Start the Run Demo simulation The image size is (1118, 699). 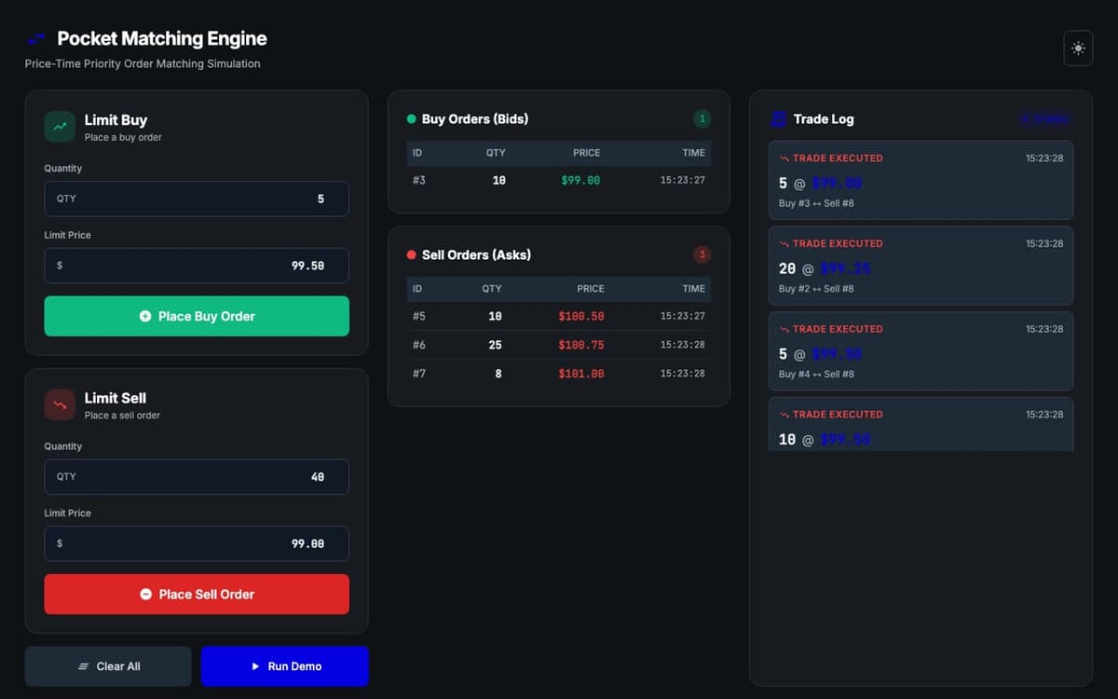click(x=285, y=666)
